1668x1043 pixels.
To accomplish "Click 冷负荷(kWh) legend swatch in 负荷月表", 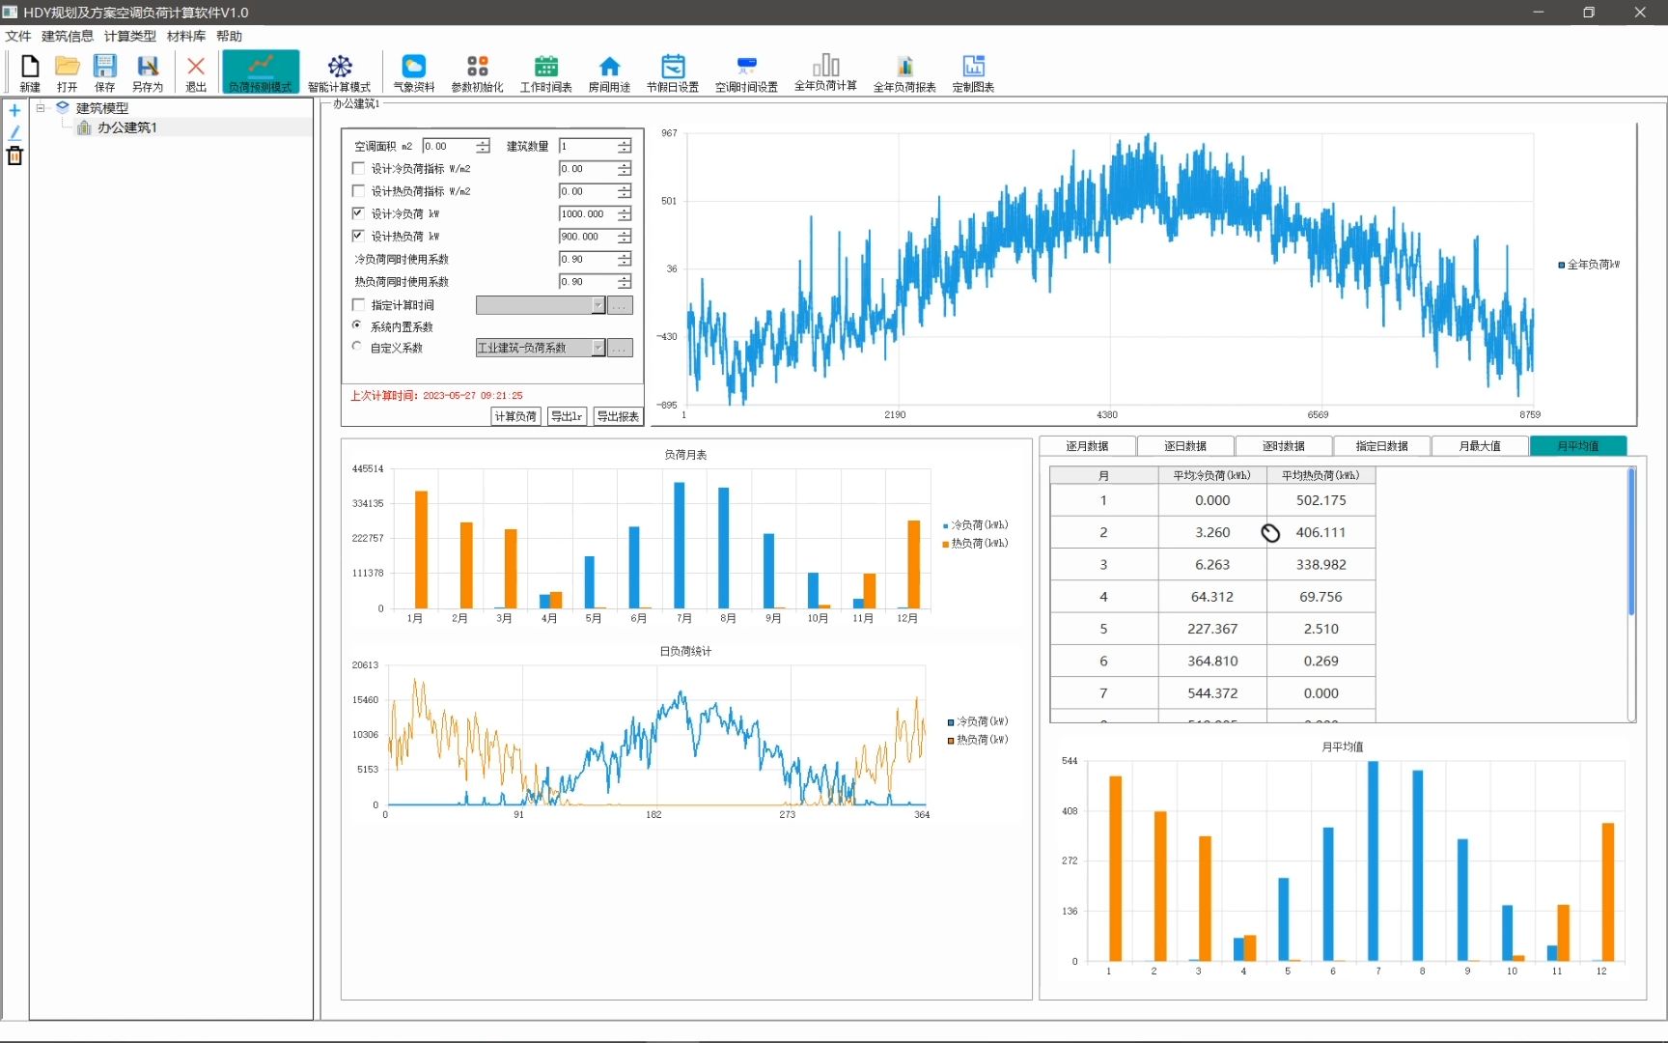I will 946,525.
